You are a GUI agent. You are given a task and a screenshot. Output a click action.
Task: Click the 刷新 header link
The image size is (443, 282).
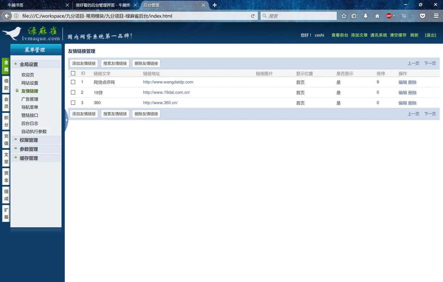click(x=414, y=35)
